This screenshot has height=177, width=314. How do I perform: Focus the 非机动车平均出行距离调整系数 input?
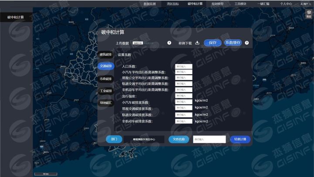click(x=184, y=90)
